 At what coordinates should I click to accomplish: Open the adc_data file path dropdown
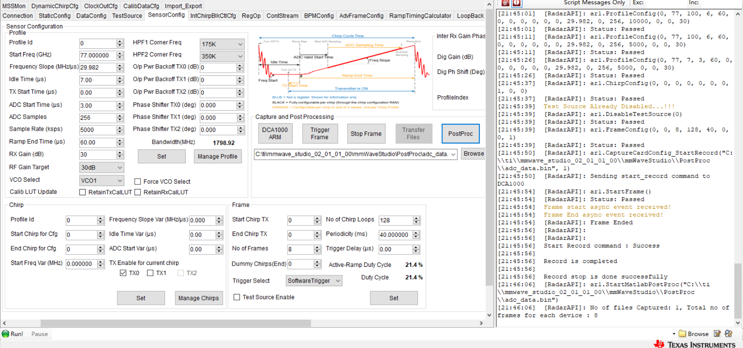453,154
